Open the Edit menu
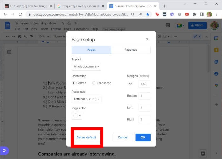 pos(25,29)
